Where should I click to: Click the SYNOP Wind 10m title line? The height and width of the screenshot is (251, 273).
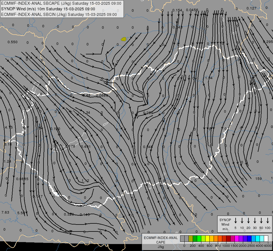48,9
